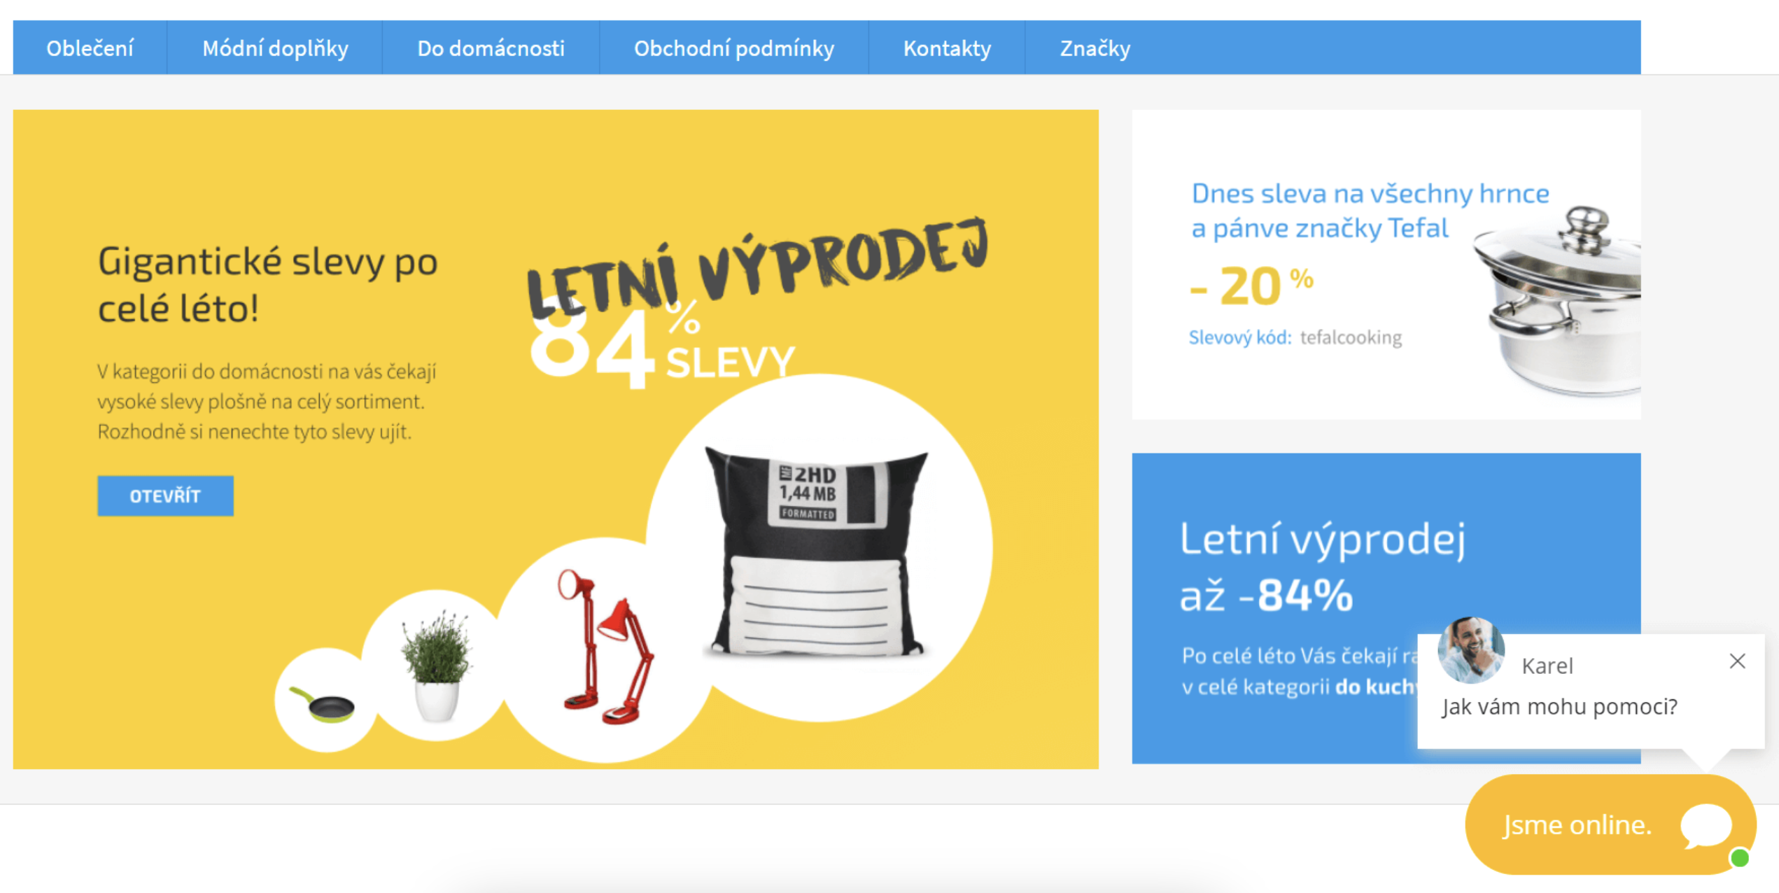Open the Oblečení menu item
Image resolution: width=1779 pixels, height=893 pixels.
click(90, 48)
